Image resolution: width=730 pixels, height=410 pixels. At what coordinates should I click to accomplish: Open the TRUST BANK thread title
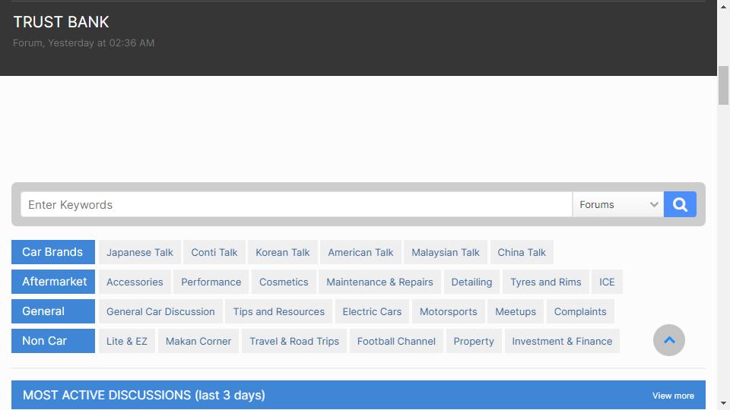click(x=61, y=22)
